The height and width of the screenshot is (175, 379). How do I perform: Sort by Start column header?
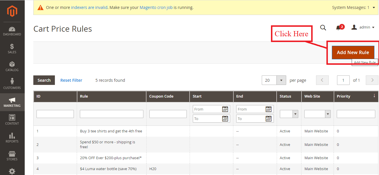tap(211, 96)
